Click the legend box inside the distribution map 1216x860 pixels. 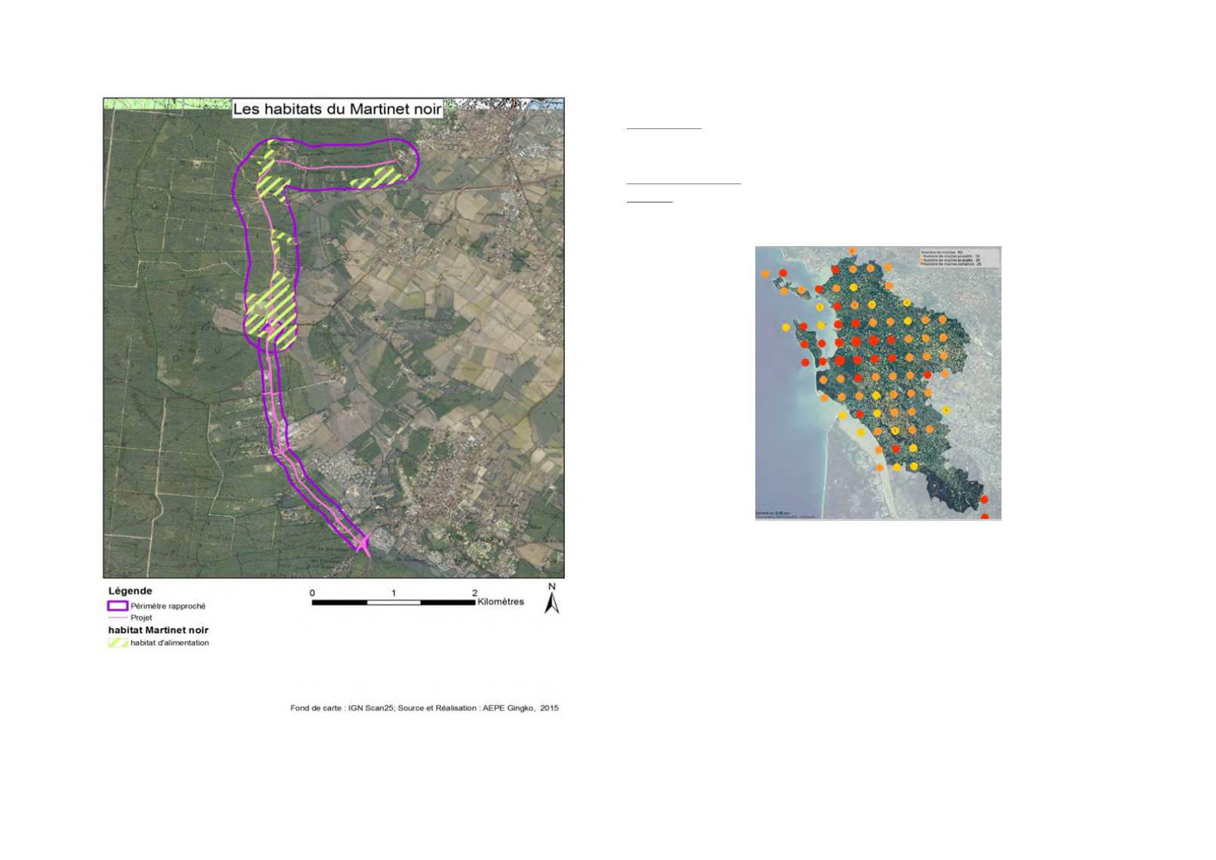958,257
